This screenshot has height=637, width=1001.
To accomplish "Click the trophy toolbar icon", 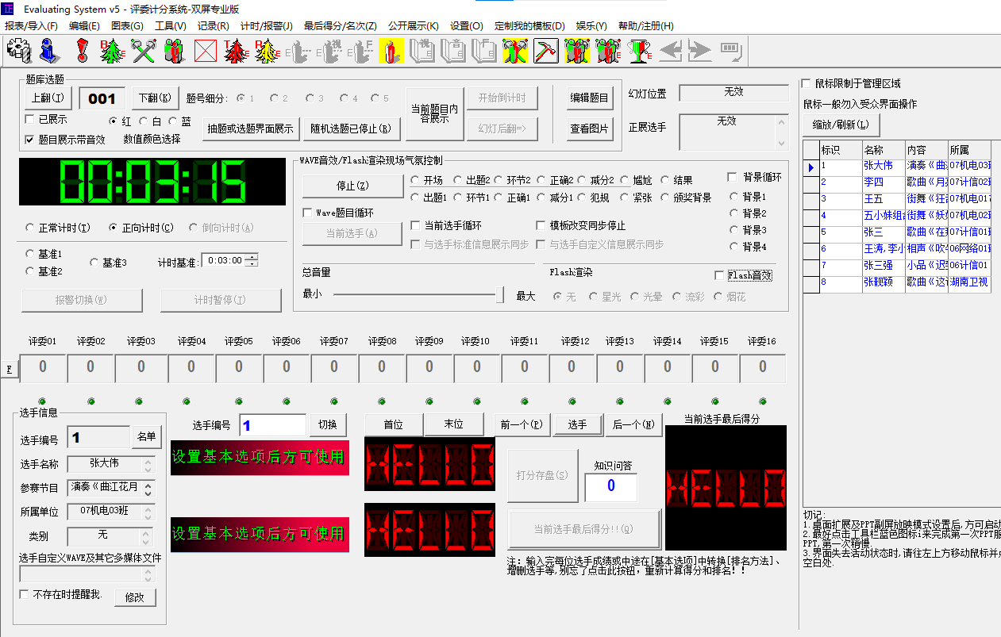I will tap(640, 51).
